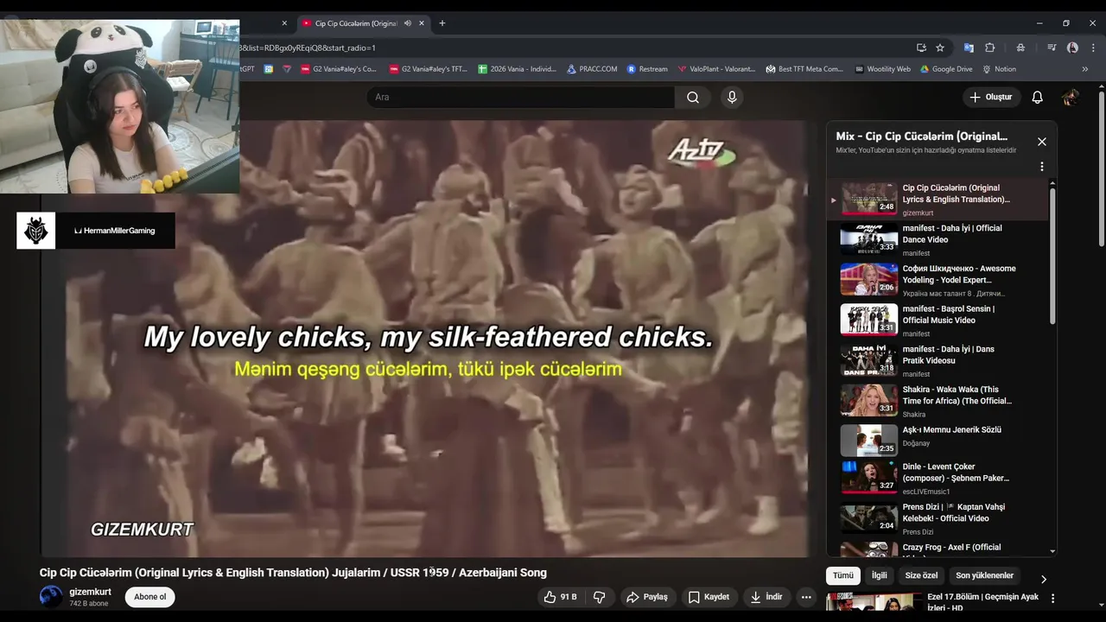Screen dimensions: 1106x622
Task: Play manifest - Daha İyi Dans Pratik Videosu
Action: tap(938, 360)
